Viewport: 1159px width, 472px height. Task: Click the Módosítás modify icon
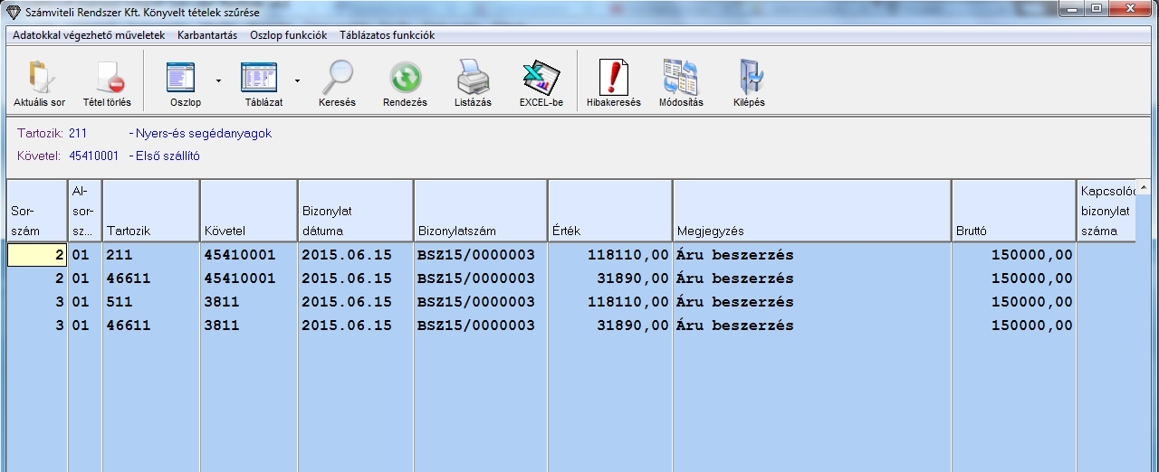[681, 78]
